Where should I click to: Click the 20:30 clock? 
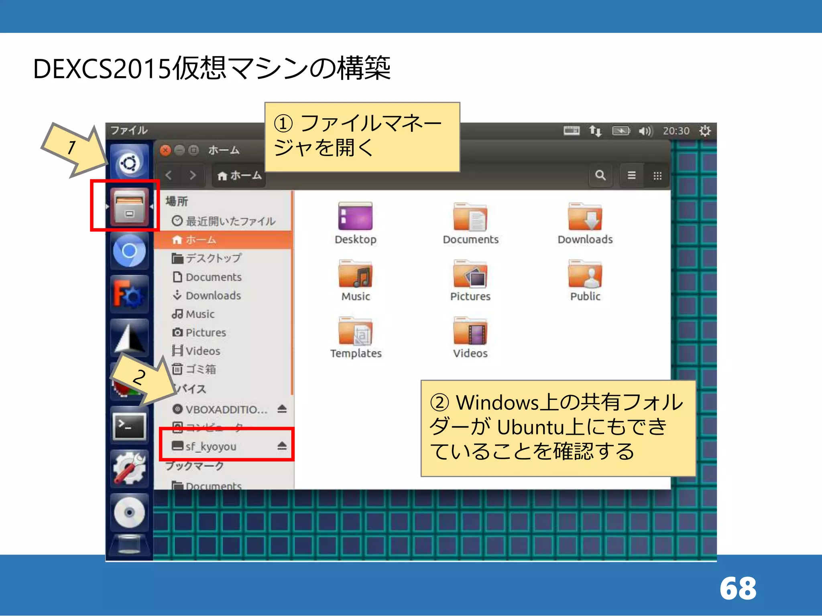pyautogui.click(x=676, y=131)
